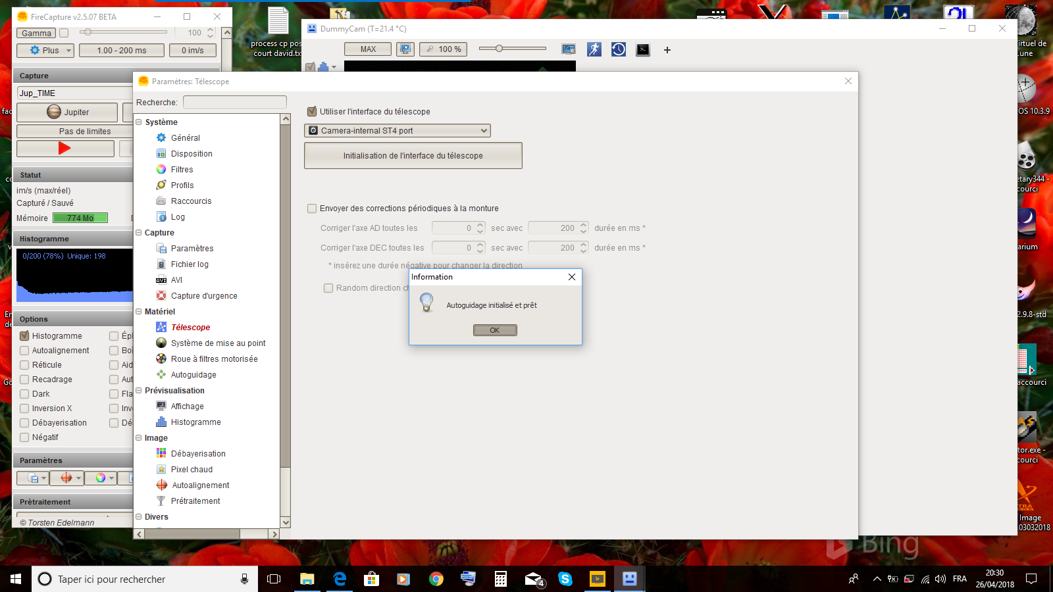1053x592 pixels.
Task: Select Affichage in the settings tree
Action: click(x=188, y=407)
